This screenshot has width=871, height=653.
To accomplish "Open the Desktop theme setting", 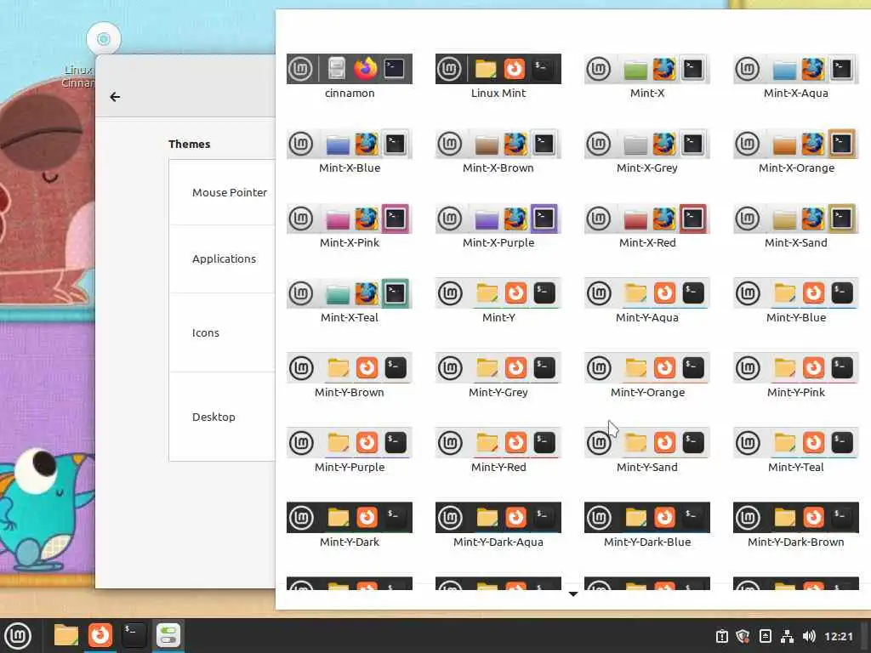I will click(222, 417).
